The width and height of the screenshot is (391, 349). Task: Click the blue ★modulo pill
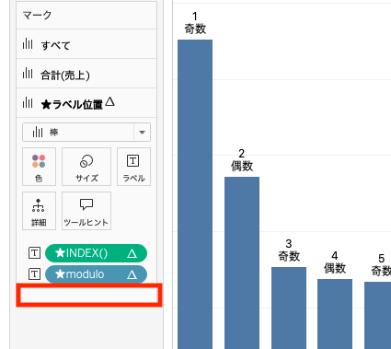(96, 274)
